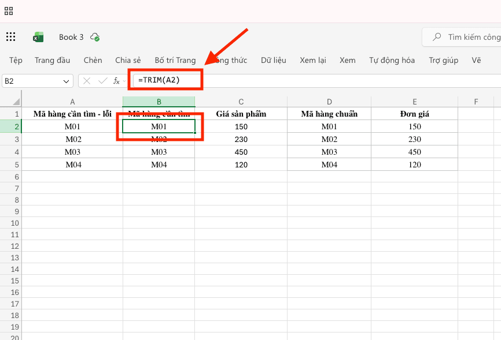Open the Xem lại tab
Screen dimensions: 501x340
(313, 60)
